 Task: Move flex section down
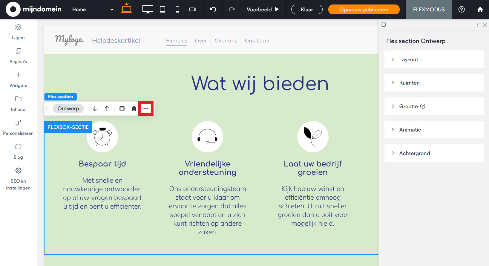pyautogui.click(x=95, y=108)
